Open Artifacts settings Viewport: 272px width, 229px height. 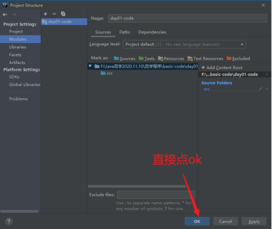pos(17,63)
